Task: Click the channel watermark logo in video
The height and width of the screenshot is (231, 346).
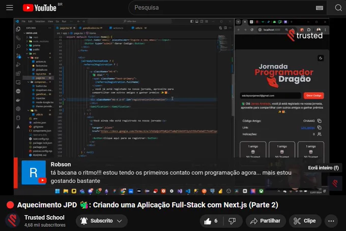Action: point(335,183)
